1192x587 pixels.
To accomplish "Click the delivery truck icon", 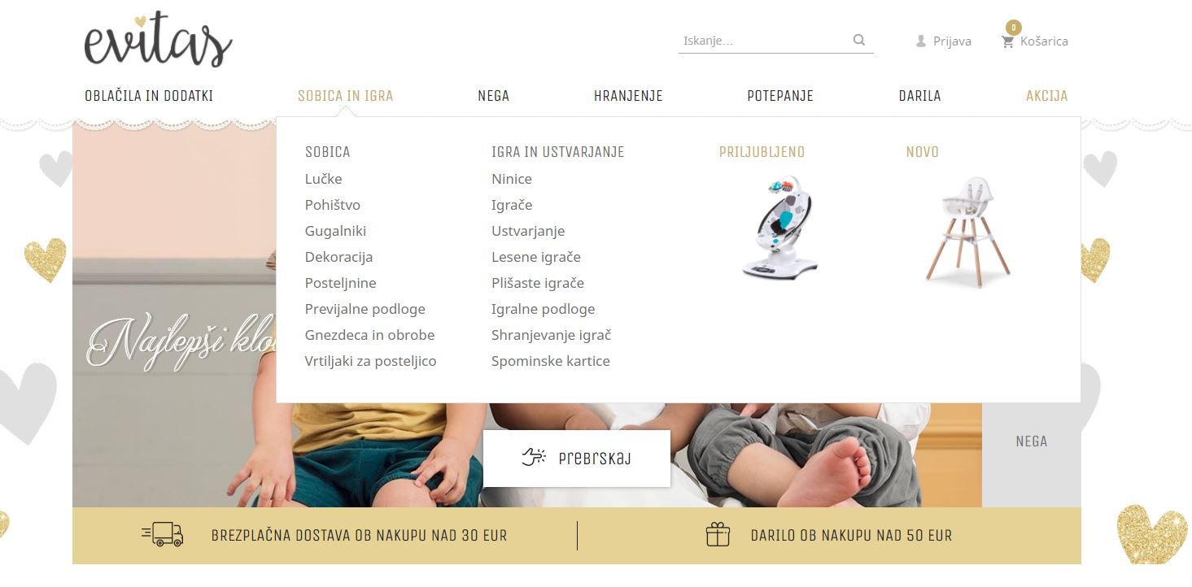I will point(163,534).
